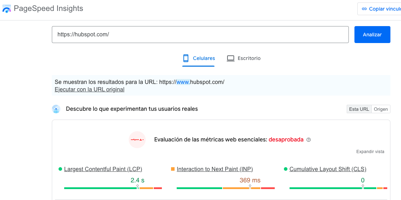Open Interaction to Next Paint (INP) link
This screenshot has width=401, height=200.
click(215, 169)
